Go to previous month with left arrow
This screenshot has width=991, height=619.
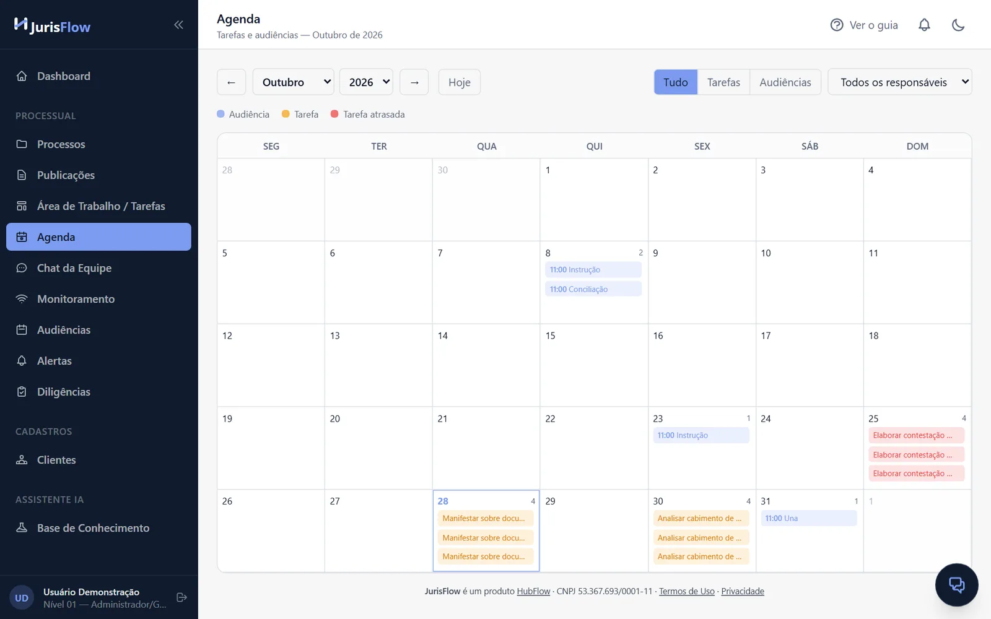[x=232, y=82]
